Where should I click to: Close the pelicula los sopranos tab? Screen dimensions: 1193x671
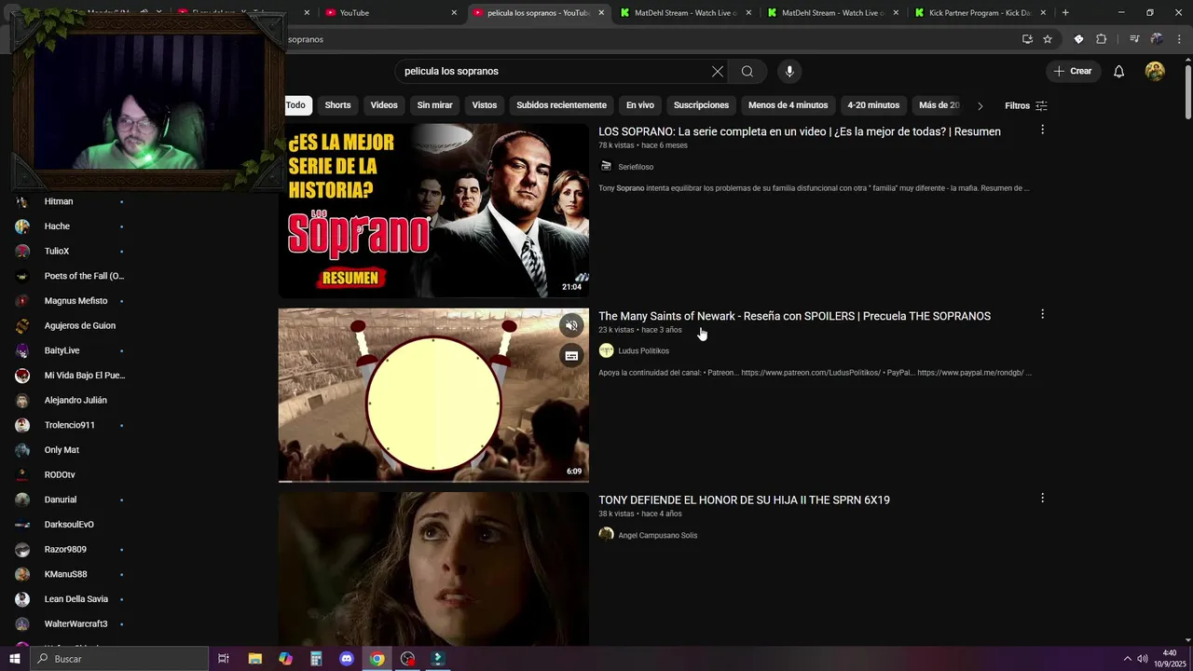point(601,13)
